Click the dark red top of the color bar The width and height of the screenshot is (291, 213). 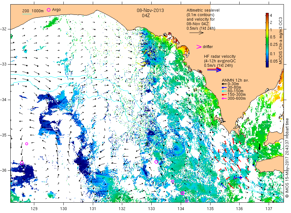pyautogui.click(x=267, y=14)
